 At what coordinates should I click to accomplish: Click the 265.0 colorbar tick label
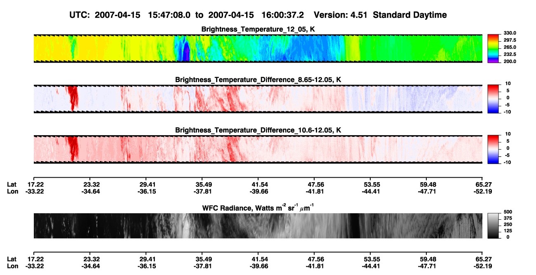(510, 47)
